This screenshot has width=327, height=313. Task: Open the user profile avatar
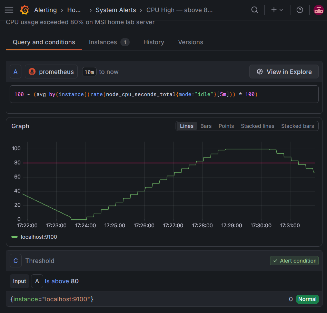tap(318, 10)
